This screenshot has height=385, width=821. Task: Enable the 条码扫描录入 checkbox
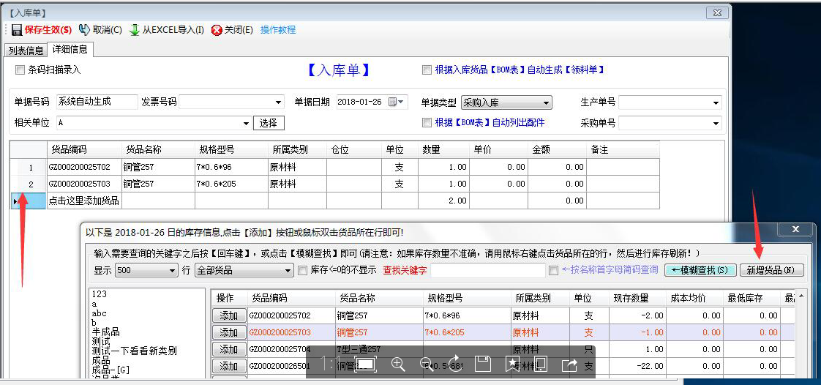click(20, 70)
